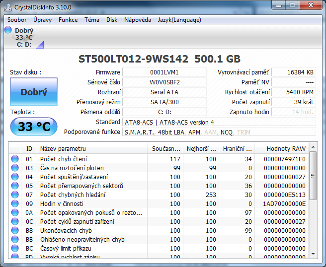Open the Funkce menu
This screenshot has width=326, height=267.
pyautogui.click(x=68, y=20)
